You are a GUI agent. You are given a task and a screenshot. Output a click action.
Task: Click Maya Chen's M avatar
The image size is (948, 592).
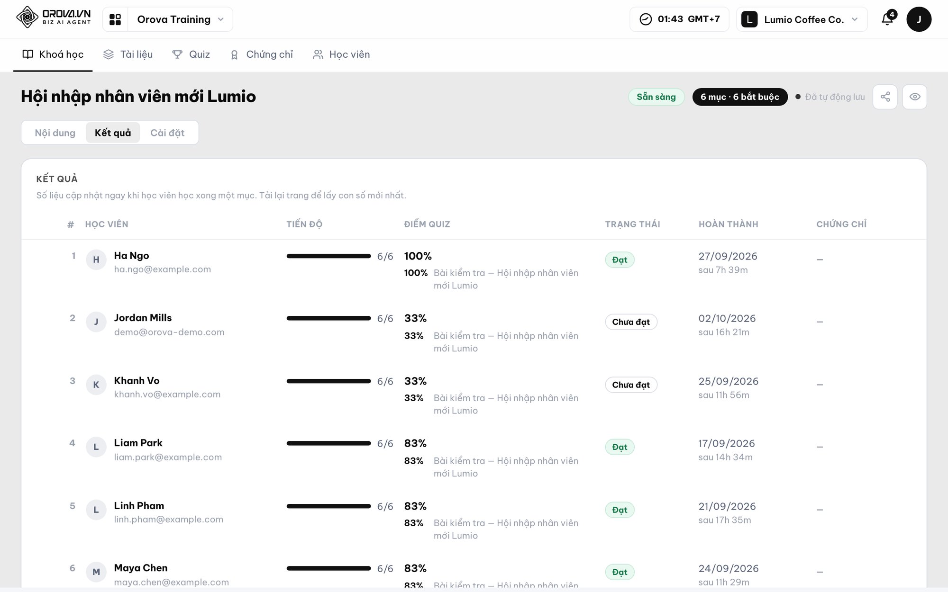point(96,572)
